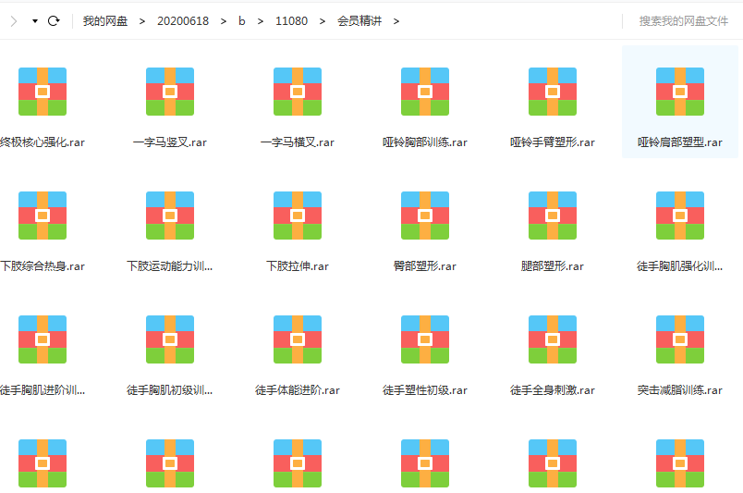Screen dimensions: 743x493
Task: Click the forward navigation arrow
Action: (13, 20)
